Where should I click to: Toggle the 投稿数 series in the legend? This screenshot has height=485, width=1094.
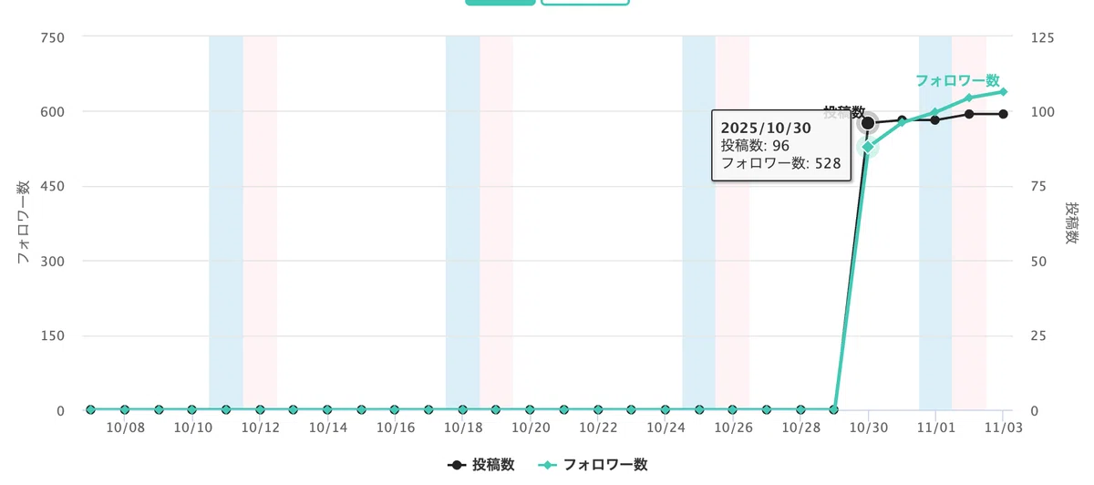[481, 465]
